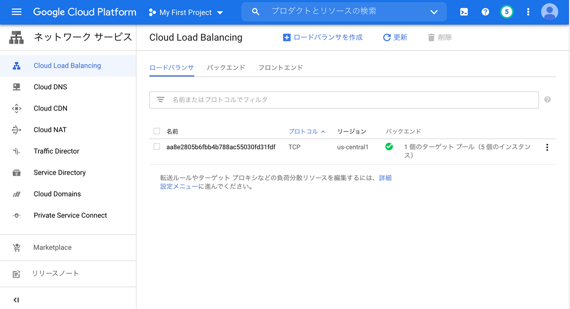Image resolution: width=570 pixels, height=309 pixels.
Task: Open Traffic Director
Action: [57, 151]
